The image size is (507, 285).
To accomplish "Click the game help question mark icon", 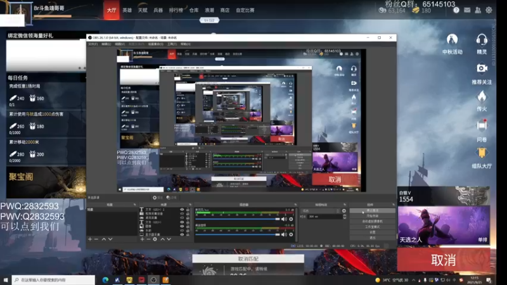I will point(456,10).
